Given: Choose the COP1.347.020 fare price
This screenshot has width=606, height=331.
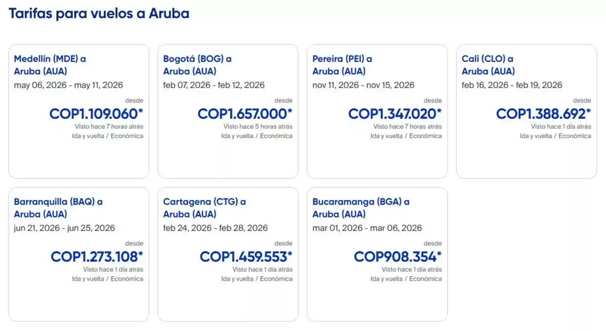Looking at the screenshot, I should (x=395, y=113).
